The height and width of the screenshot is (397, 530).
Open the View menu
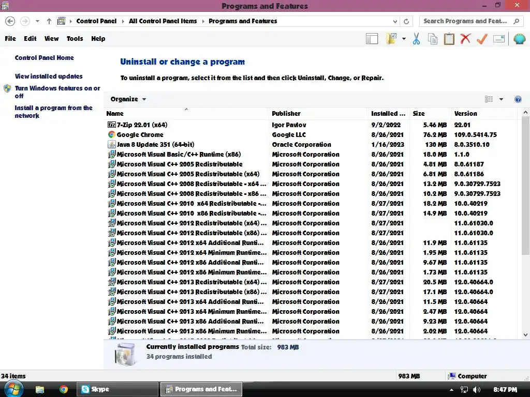coord(51,38)
